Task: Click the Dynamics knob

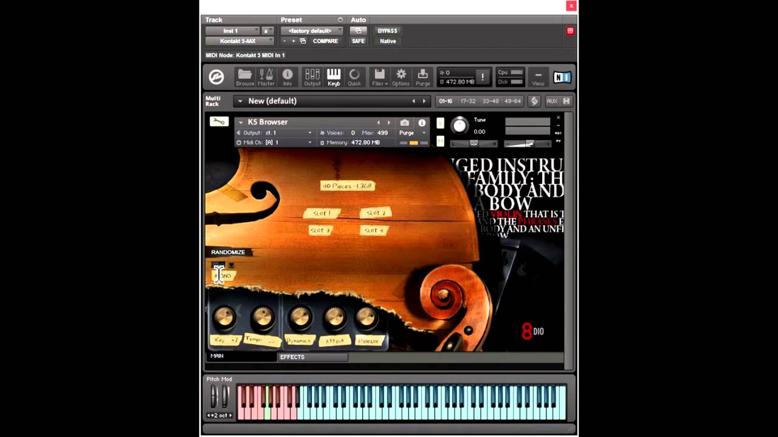Action: [300, 317]
